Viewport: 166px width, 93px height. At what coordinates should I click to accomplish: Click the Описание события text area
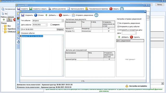[41, 56]
